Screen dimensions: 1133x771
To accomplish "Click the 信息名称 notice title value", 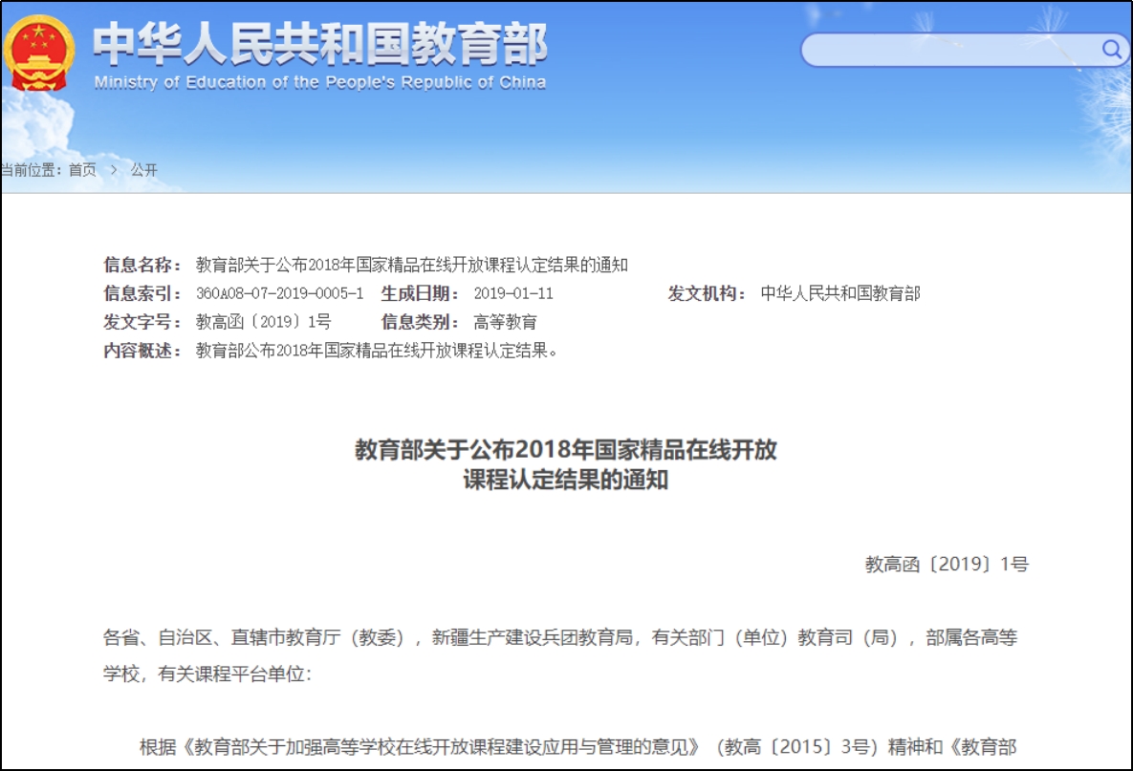I will pos(411,265).
